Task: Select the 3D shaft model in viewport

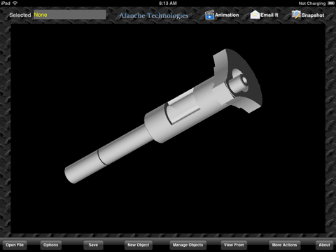Action: click(163, 116)
